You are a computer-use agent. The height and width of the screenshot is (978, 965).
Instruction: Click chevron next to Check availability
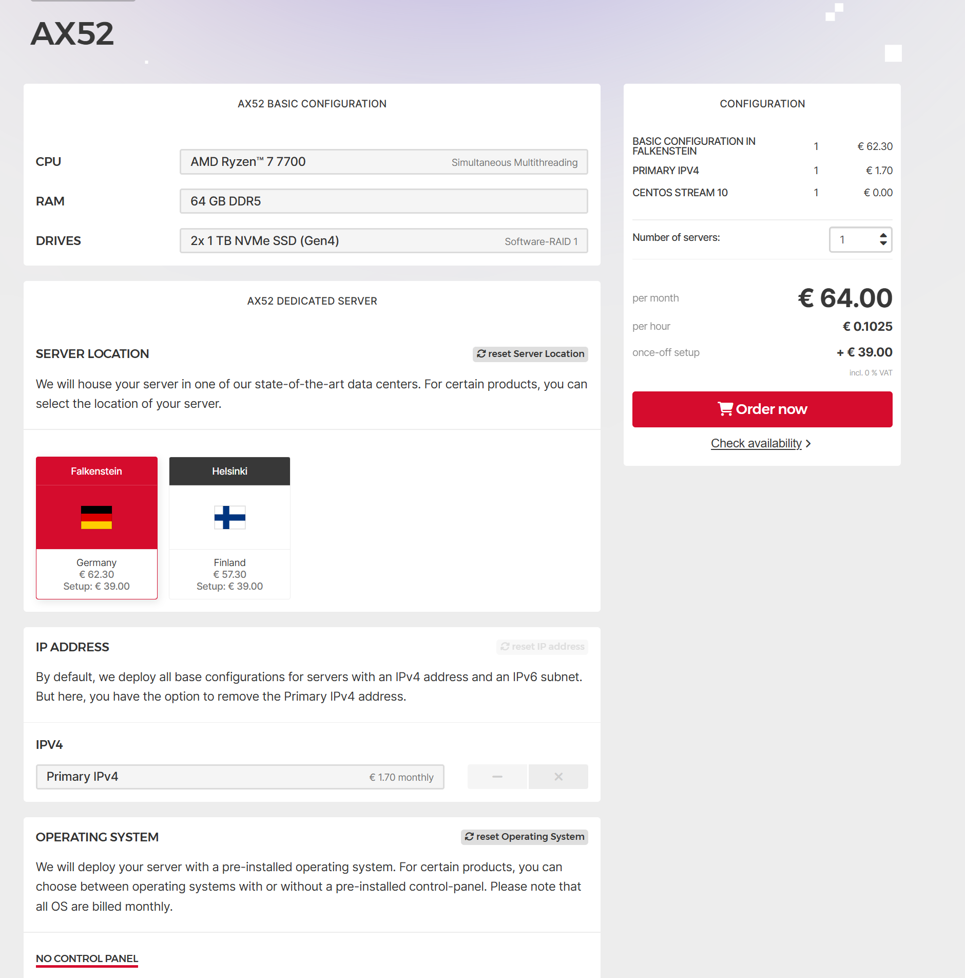coord(808,443)
